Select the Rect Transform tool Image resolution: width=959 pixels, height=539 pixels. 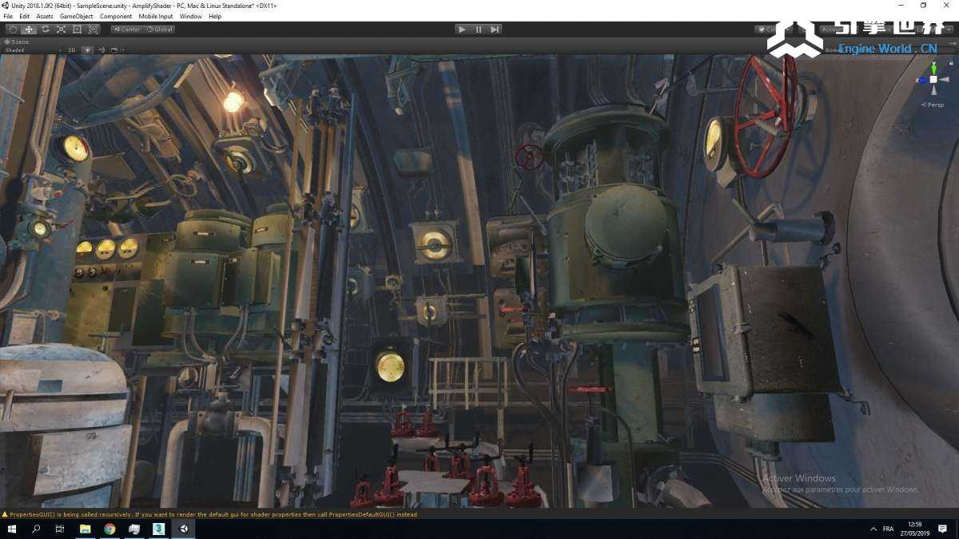pos(77,29)
